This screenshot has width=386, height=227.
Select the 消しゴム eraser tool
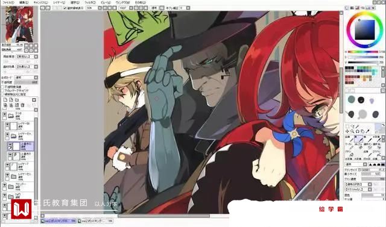coord(359,147)
